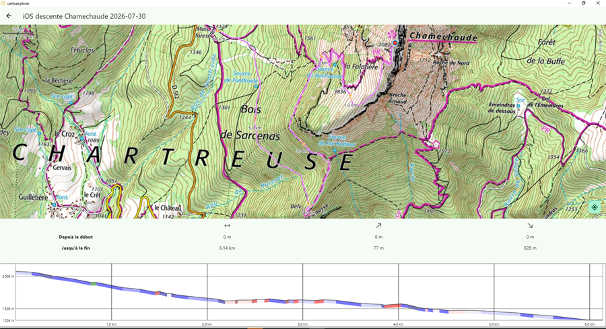Screen dimensions: 606x329
Task: Click the checkered finish flag marker
Action: click(x=213, y=31)
